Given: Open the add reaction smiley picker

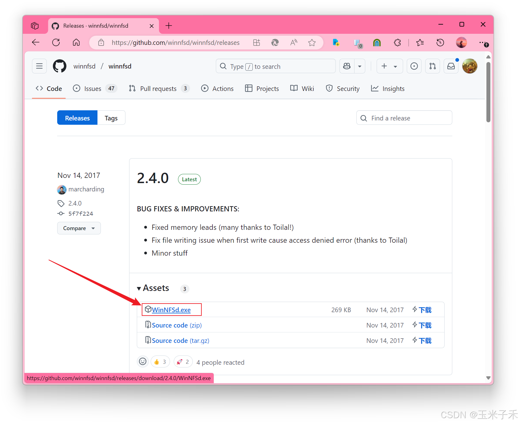Looking at the screenshot, I should click(x=143, y=362).
